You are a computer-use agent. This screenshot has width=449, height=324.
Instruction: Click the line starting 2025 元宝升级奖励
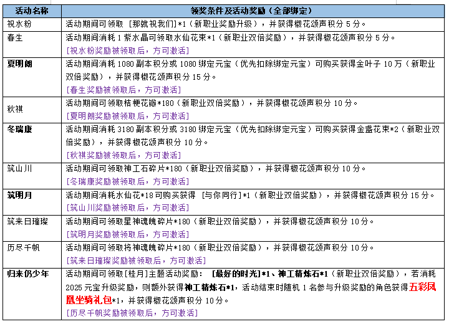251,287
